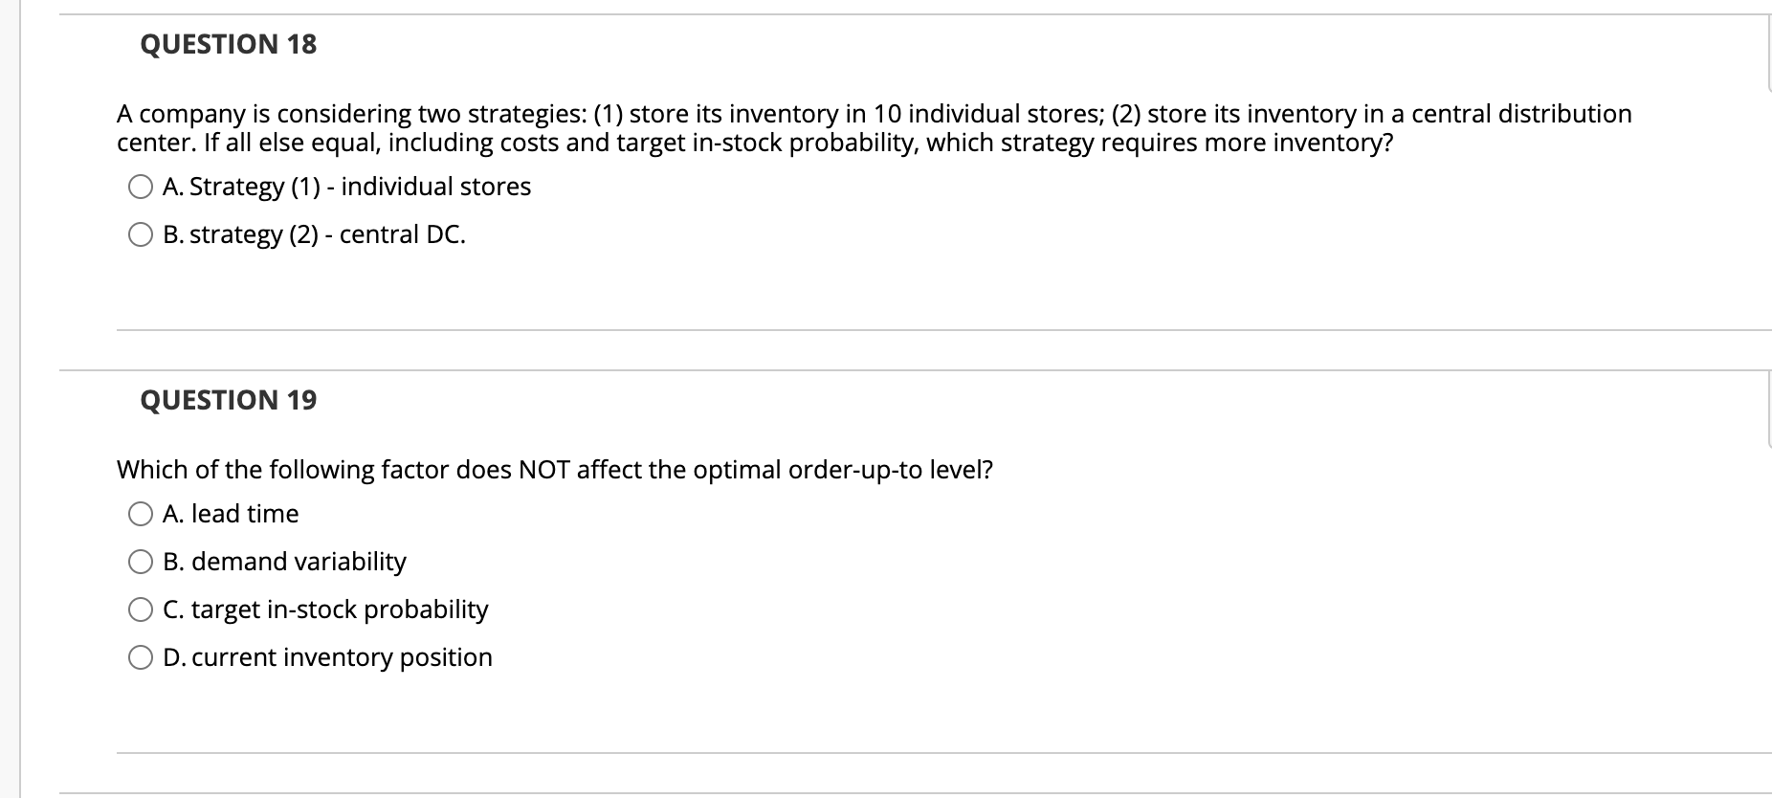This screenshot has height=798, width=1772.
Task: Choose 'current inventory position' in Question 19
Action: coord(141,656)
